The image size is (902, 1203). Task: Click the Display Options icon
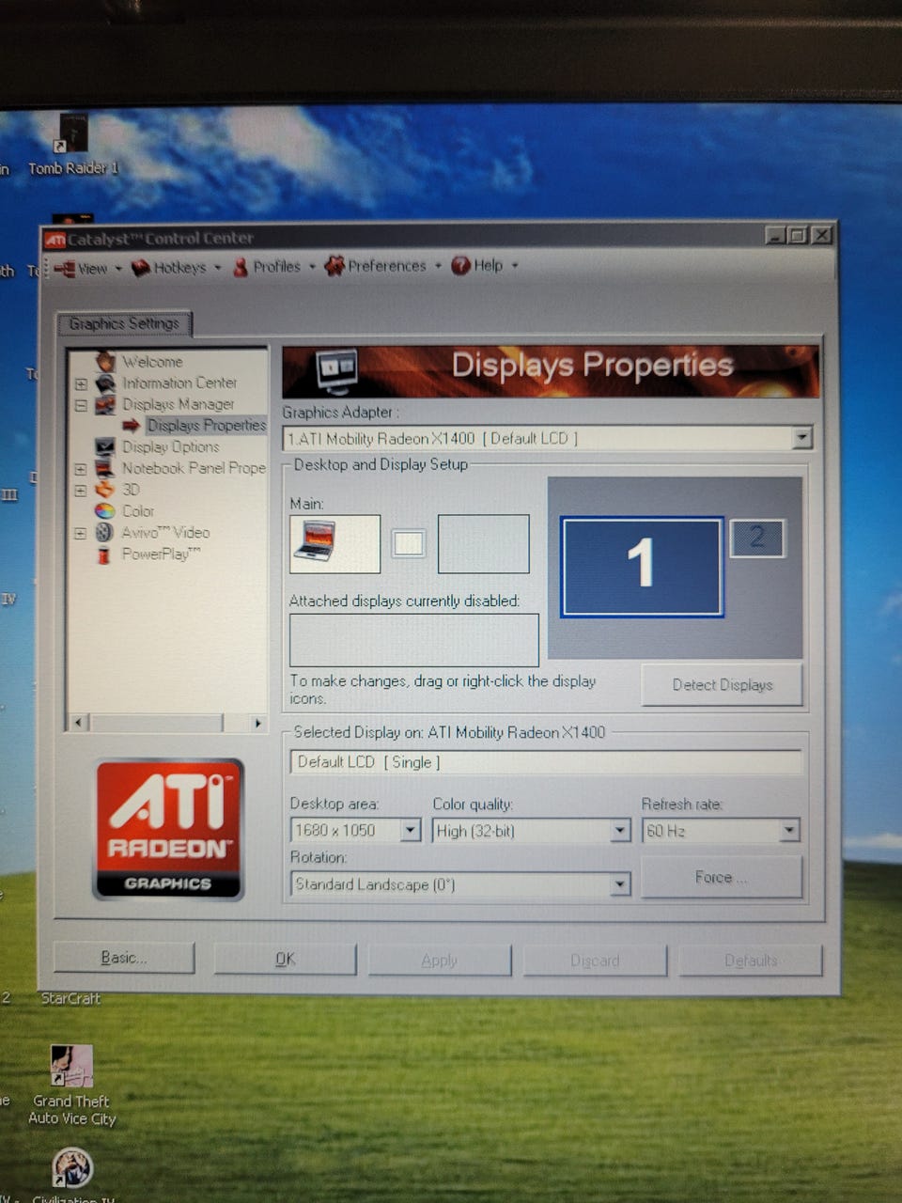coord(105,446)
